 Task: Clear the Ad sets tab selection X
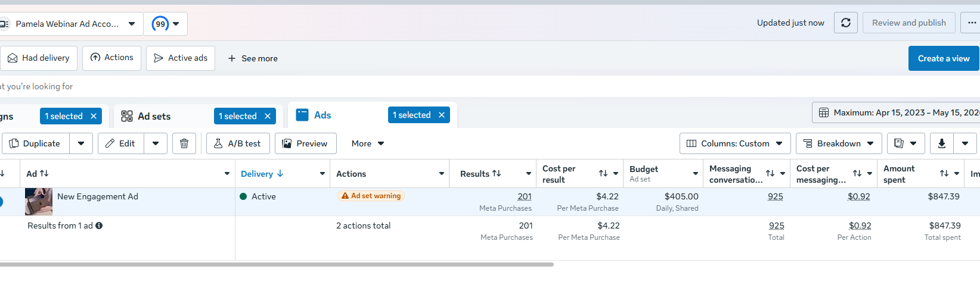[268, 116]
